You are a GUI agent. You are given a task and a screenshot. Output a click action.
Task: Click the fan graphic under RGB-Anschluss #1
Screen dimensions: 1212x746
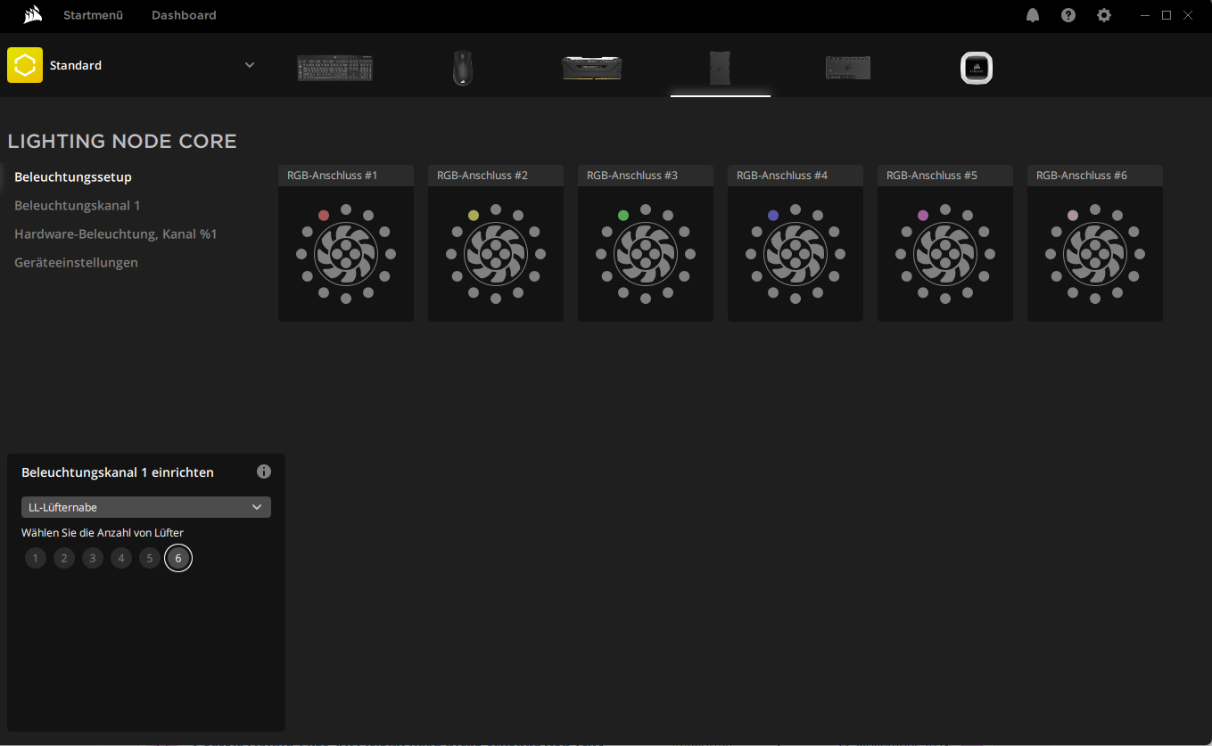pyautogui.click(x=346, y=254)
